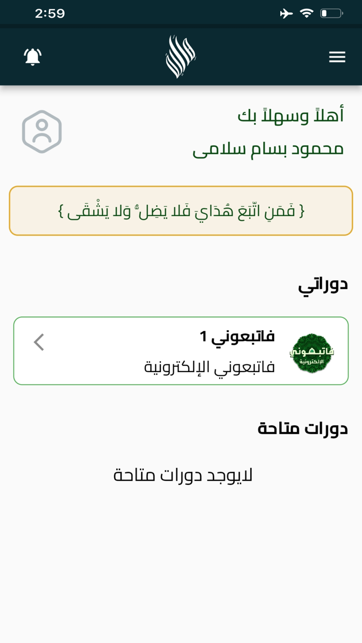Image resolution: width=362 pixels, height=643 pixels.
Task: Open the notification bell
Action: (x=32, y=57)
